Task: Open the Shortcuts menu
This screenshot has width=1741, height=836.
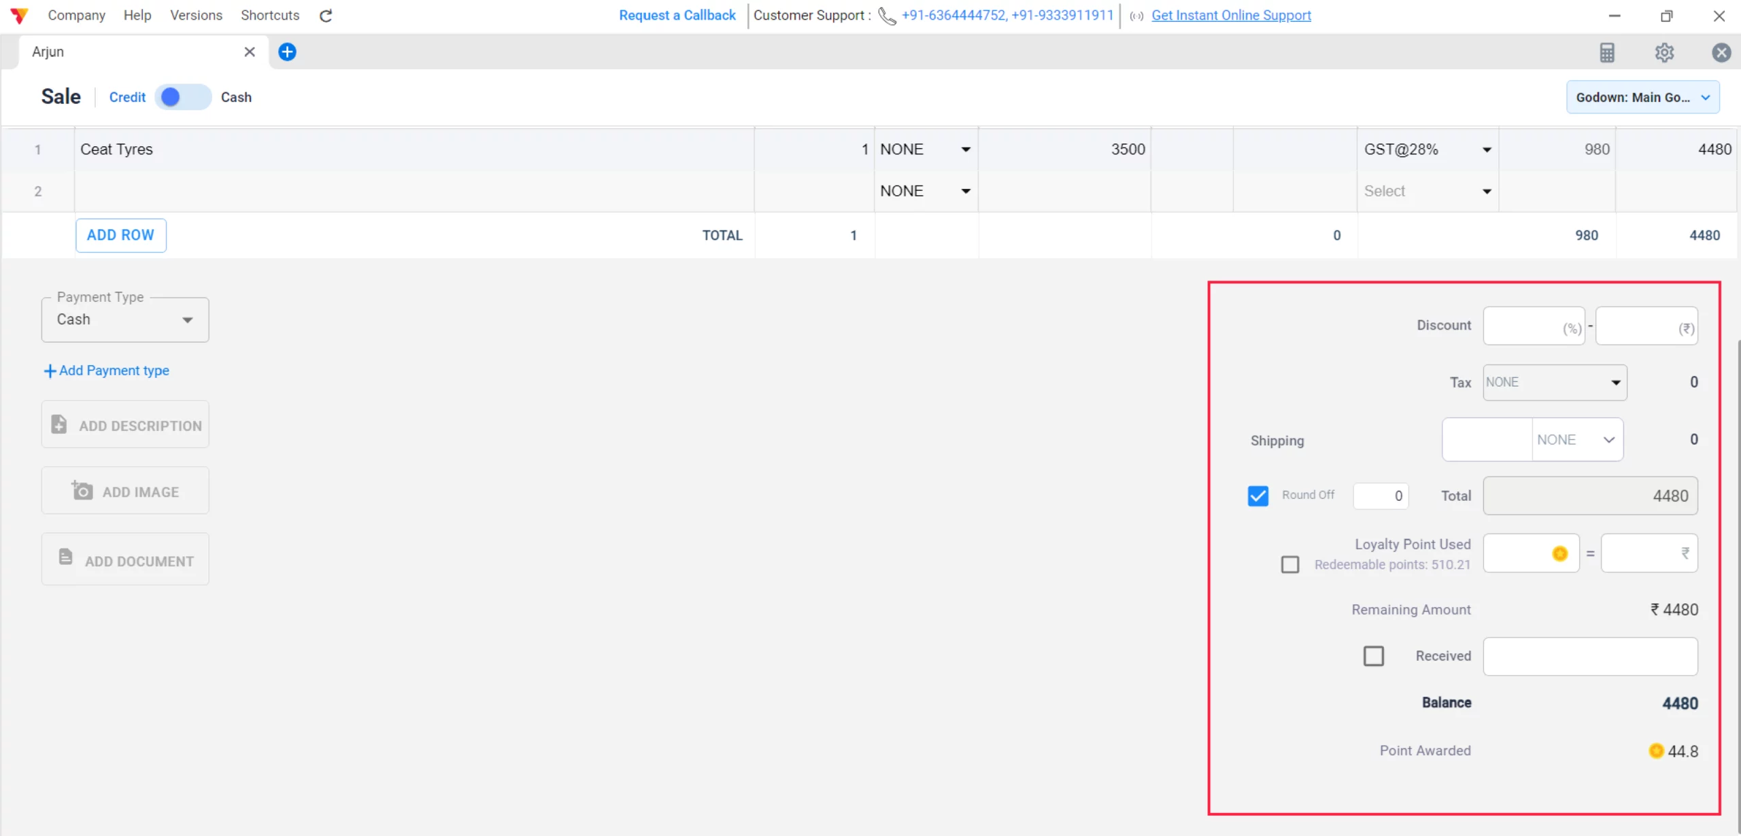Action: 270,16
